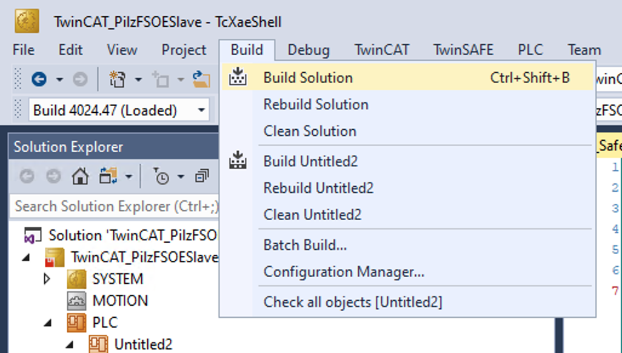
Task: Click the Open File folder icon
Action: point(201,79)
